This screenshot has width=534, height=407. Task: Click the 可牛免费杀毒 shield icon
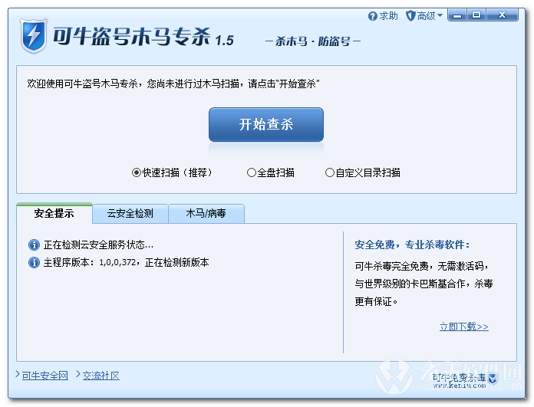(493, 378)
